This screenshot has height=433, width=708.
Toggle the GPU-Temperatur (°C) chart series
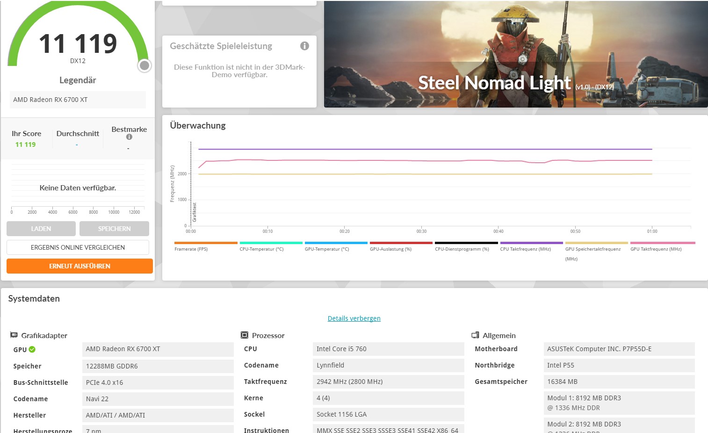(x=336, y=246)
